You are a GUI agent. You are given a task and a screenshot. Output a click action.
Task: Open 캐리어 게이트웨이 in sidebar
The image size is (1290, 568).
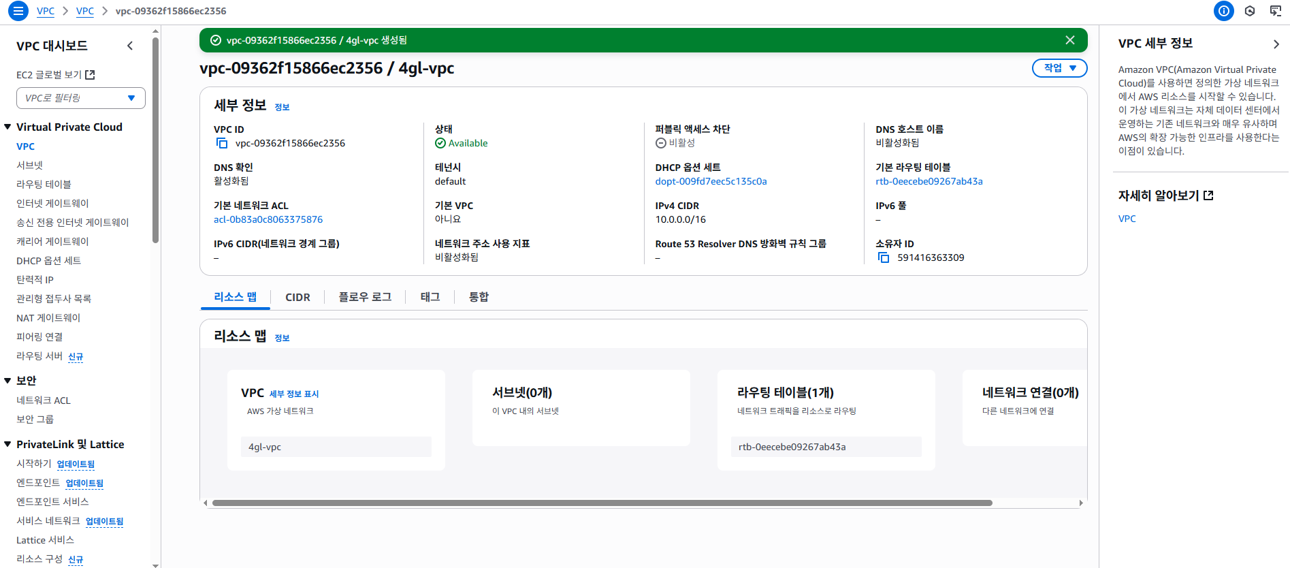coord(52,242)
